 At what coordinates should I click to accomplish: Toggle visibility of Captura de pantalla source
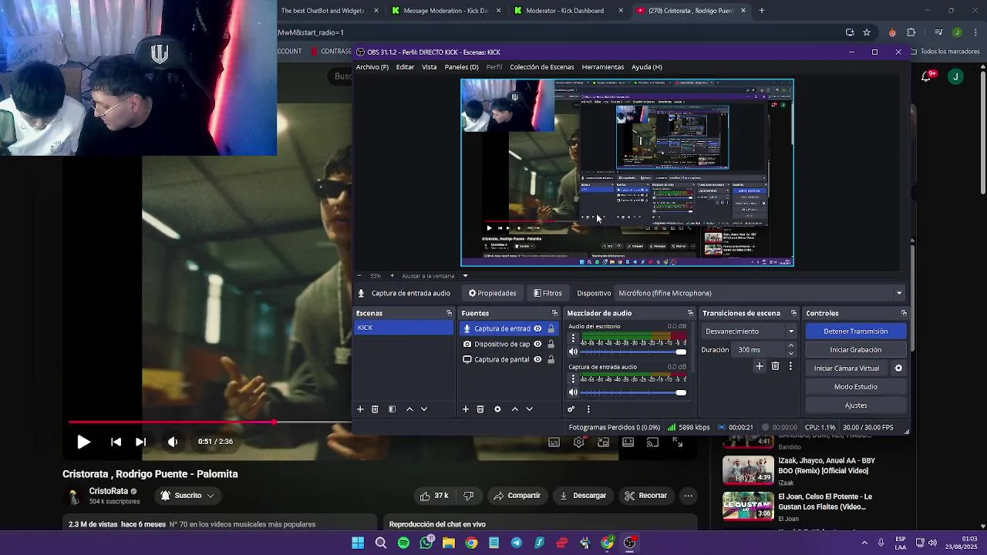[537, 360]
